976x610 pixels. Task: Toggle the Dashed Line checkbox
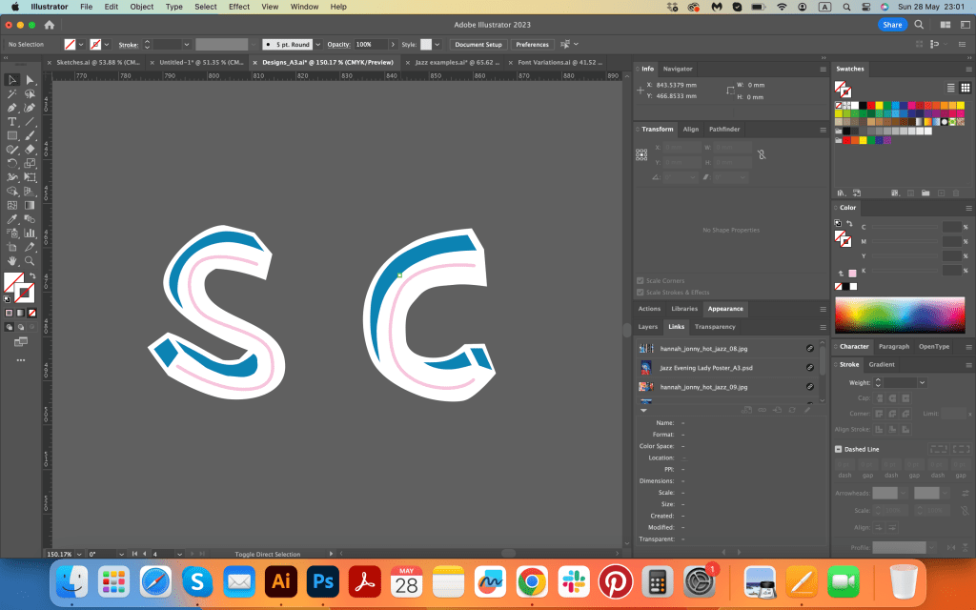point(839,449)
